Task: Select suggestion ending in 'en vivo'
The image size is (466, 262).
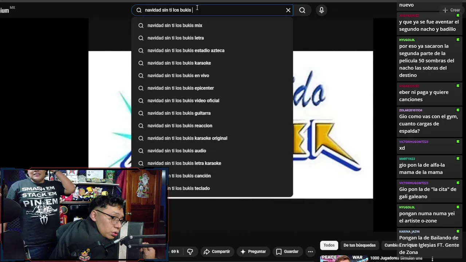Action: (212, 76)
